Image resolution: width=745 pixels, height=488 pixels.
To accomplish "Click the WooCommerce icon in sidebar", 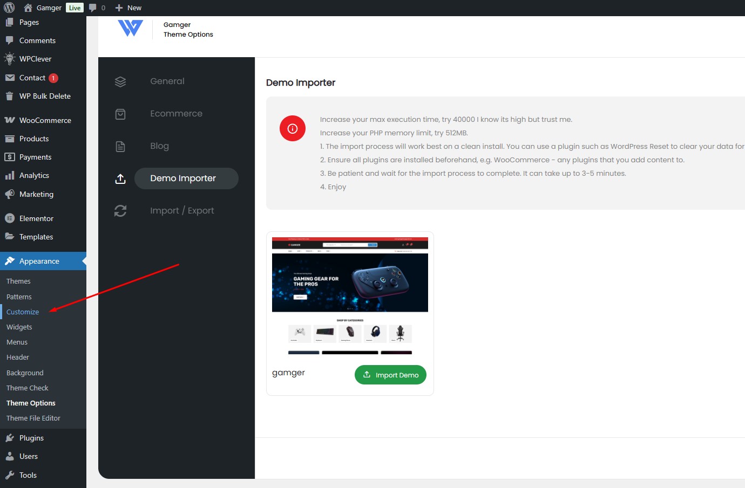I will (x=10, y=120).
